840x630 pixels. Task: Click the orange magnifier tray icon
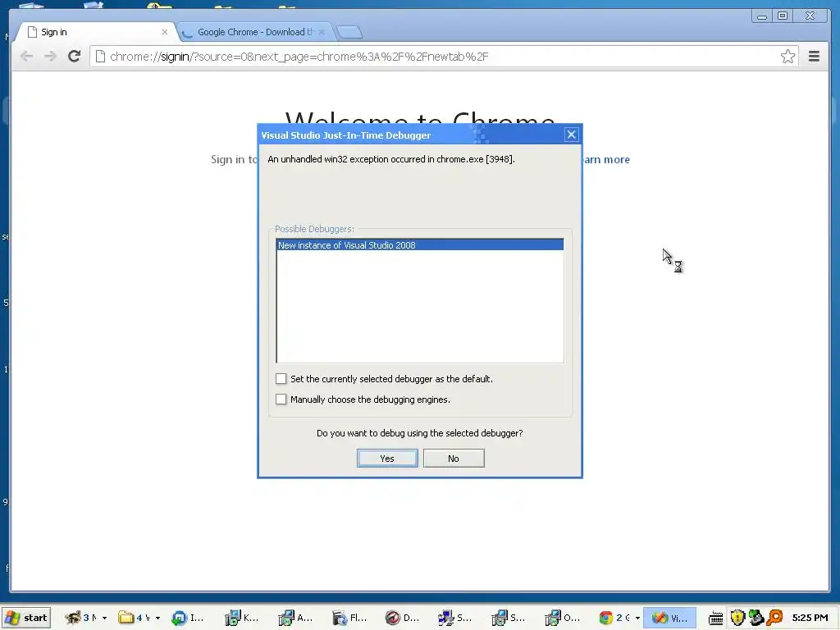pyautogui.click(x=774, y=618)
